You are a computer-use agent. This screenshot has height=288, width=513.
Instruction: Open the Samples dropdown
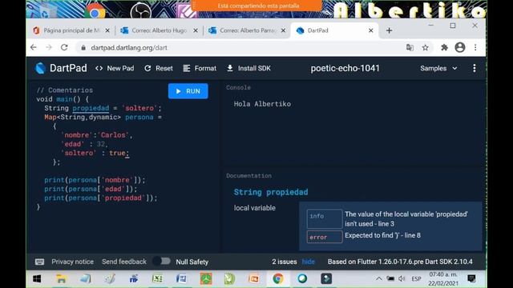tap(438, 68)
